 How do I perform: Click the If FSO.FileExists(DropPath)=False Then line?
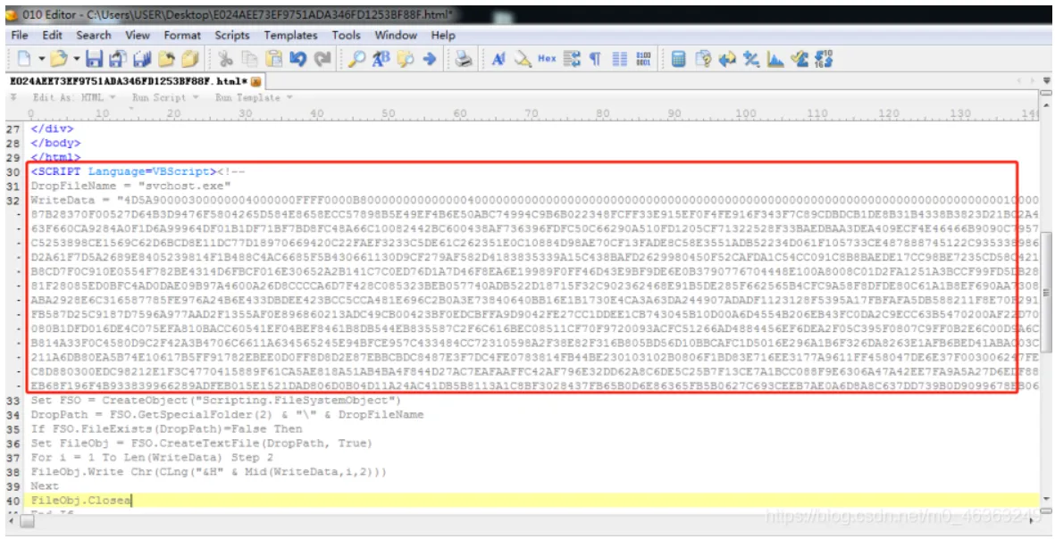167,428
